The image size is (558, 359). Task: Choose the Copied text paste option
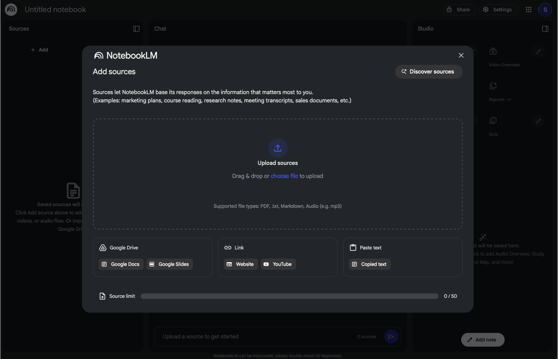pyautogui.click(x=369, y=264)
